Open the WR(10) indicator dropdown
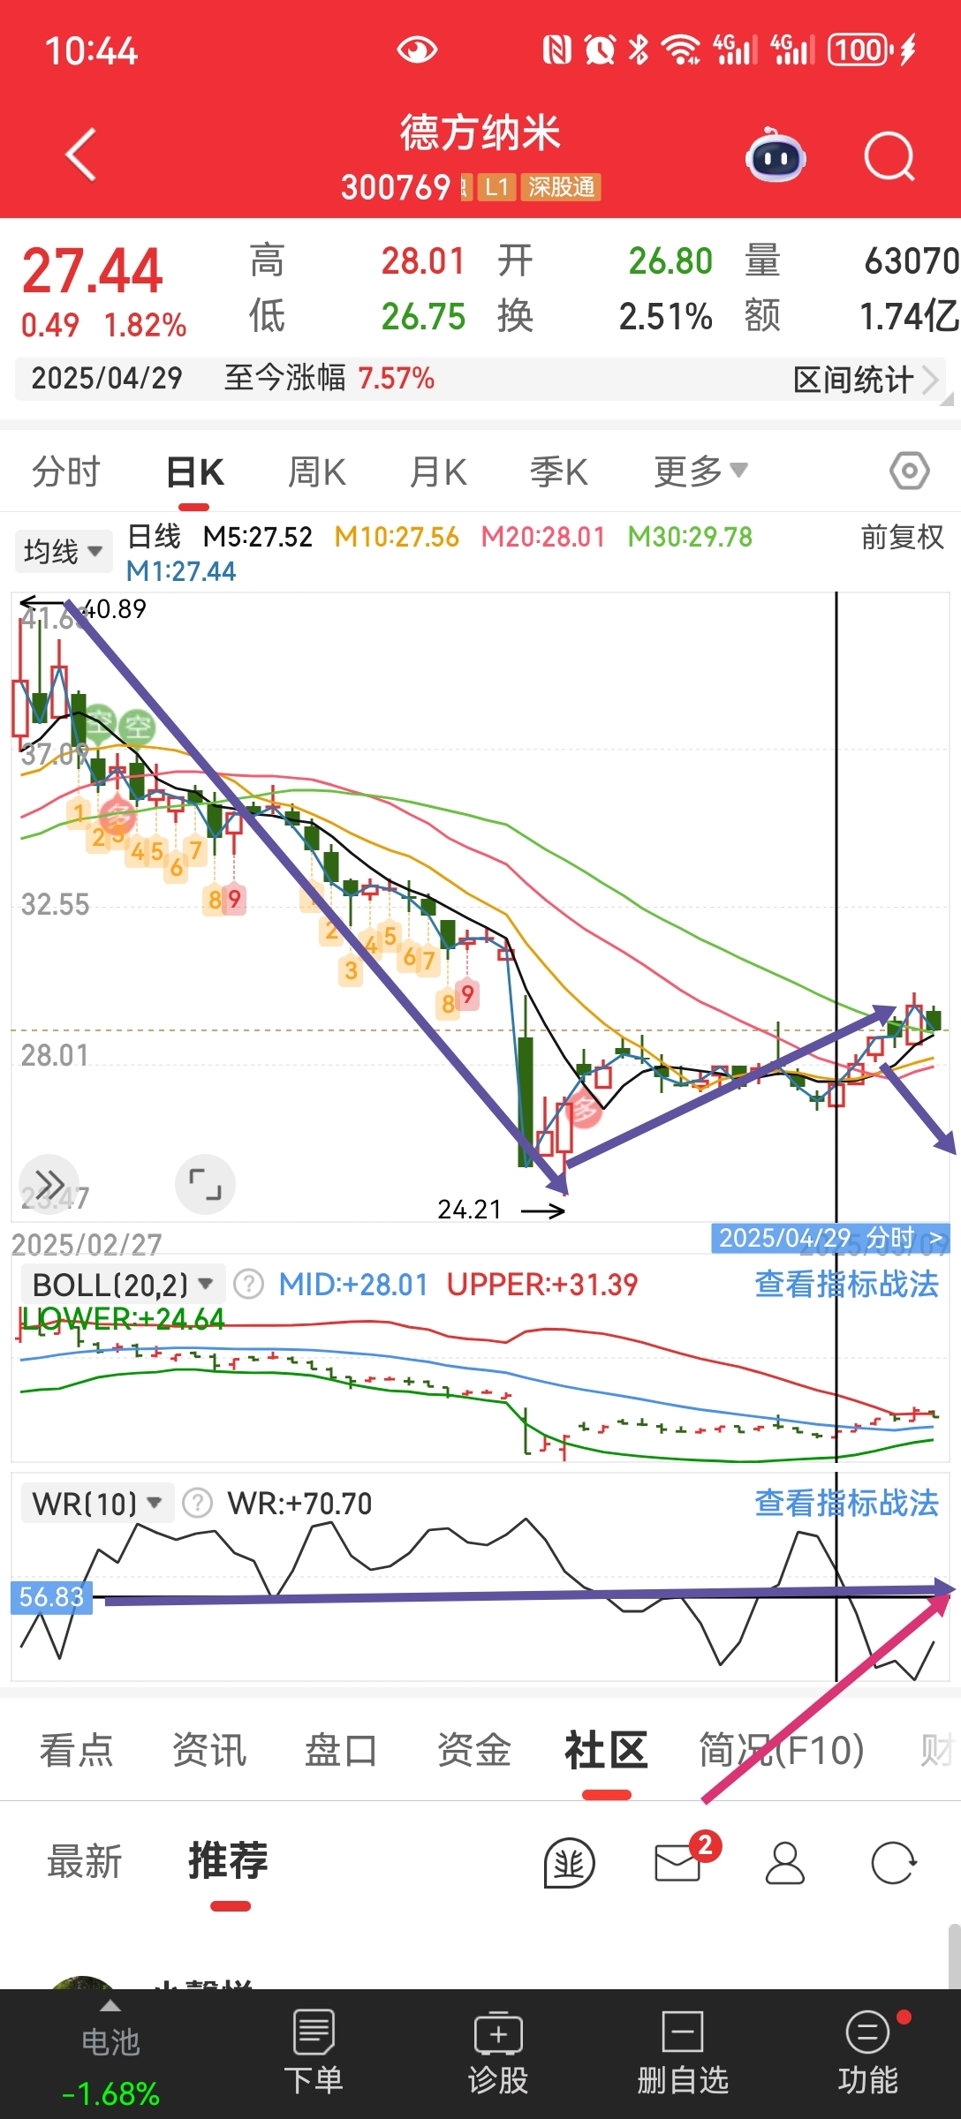The image size is (961, 2119). (97, 1503)
